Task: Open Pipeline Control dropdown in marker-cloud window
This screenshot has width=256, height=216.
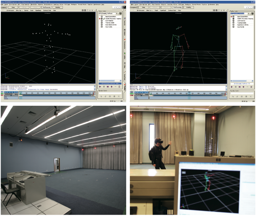Action: pyautogui.click(x=116, y=13)
